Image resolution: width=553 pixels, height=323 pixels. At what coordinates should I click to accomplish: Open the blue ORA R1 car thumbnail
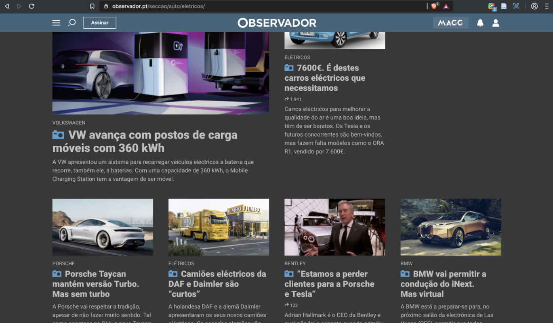click(x=334, y=40)
